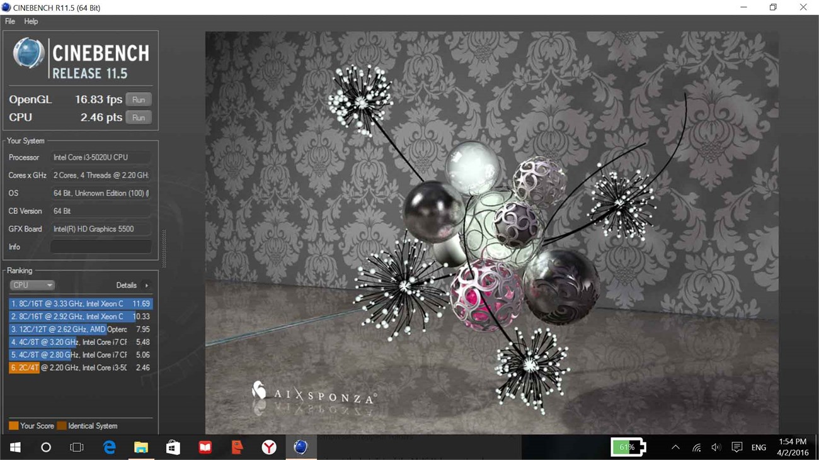Minimize the Cinebench window
Image resolution: width=819 pixels, height=460 pixels.
pyautogui.click(x=744, y=8)
